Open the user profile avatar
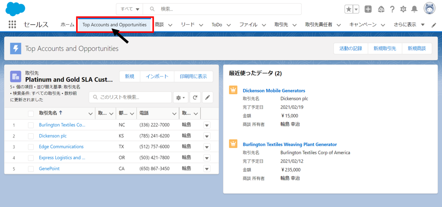Viewport: 442px width, 207px height. click(430, 9)
